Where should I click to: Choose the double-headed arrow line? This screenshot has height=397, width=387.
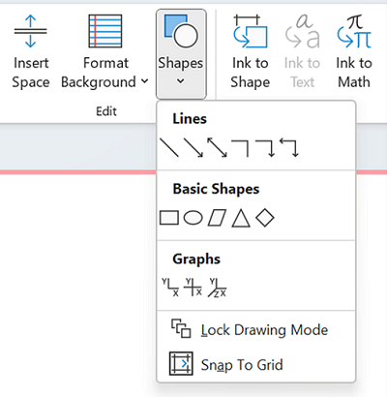(217, 147)
